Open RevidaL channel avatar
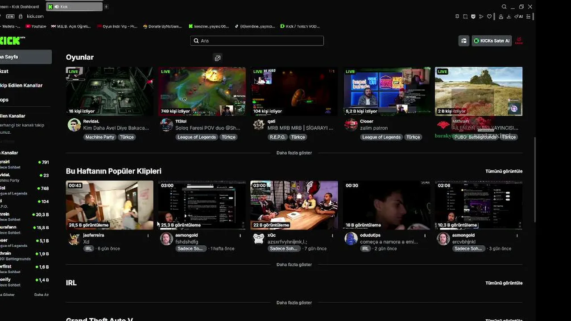The height and width of the screenshot is (321, 571). (x=74, y=125)
